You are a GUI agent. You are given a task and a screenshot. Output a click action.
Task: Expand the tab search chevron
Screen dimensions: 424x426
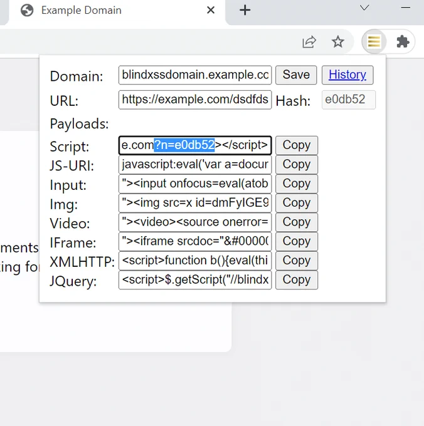pyautogui.click(x=364, y=8)
